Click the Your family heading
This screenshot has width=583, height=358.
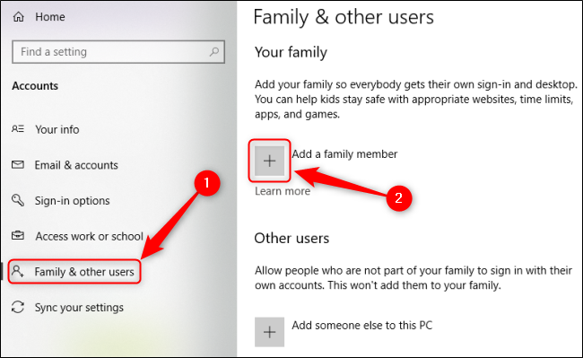(x=291, y=53)
